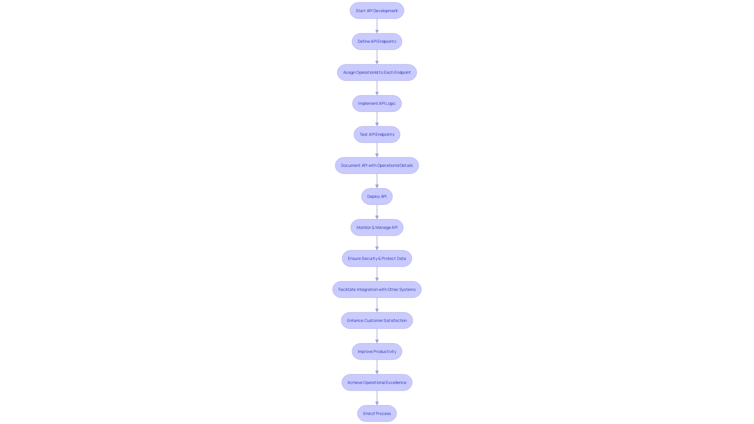Click the Facilitate Integration with Other Systems node
The height and width of the screenshot is (424, 754).
pyautogui.click(x=377, y=289)
